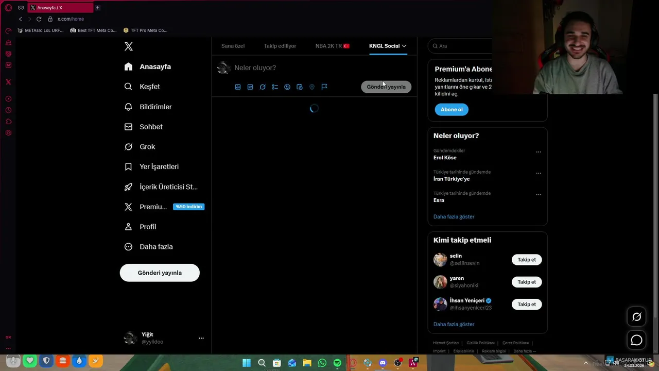The image size is (659, 371).
Task: Click the Ara search field
Action: pyautogui.click(x=461, y=46)
